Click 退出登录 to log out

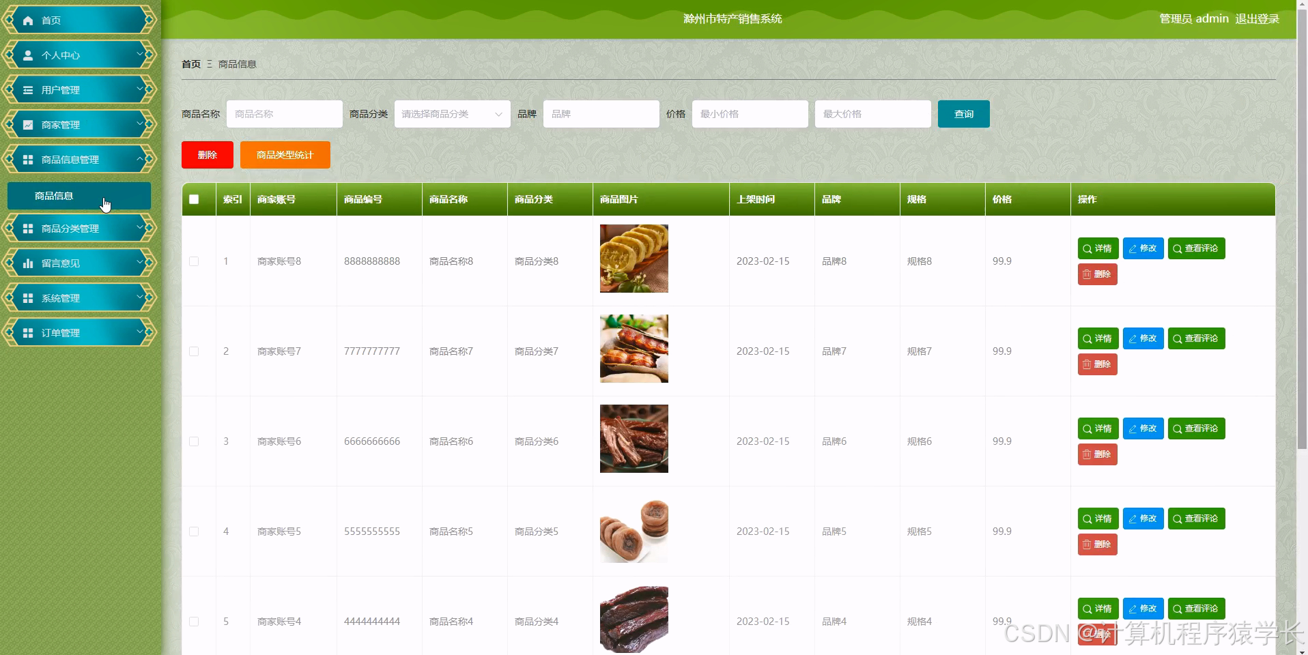(x=1257, y=19)
